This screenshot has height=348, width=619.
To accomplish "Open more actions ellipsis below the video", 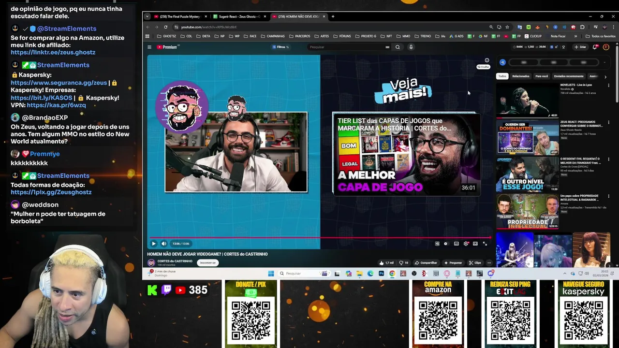I will pos(489,263).
